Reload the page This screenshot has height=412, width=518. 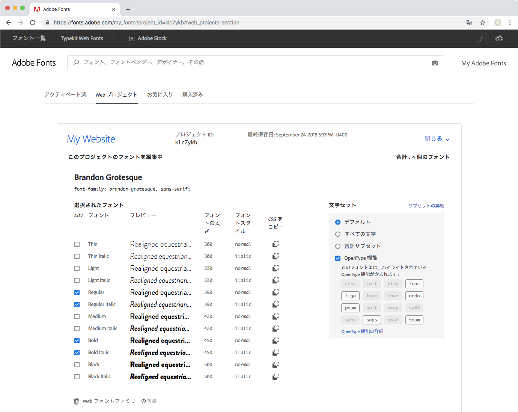click(x=33, y=23)
